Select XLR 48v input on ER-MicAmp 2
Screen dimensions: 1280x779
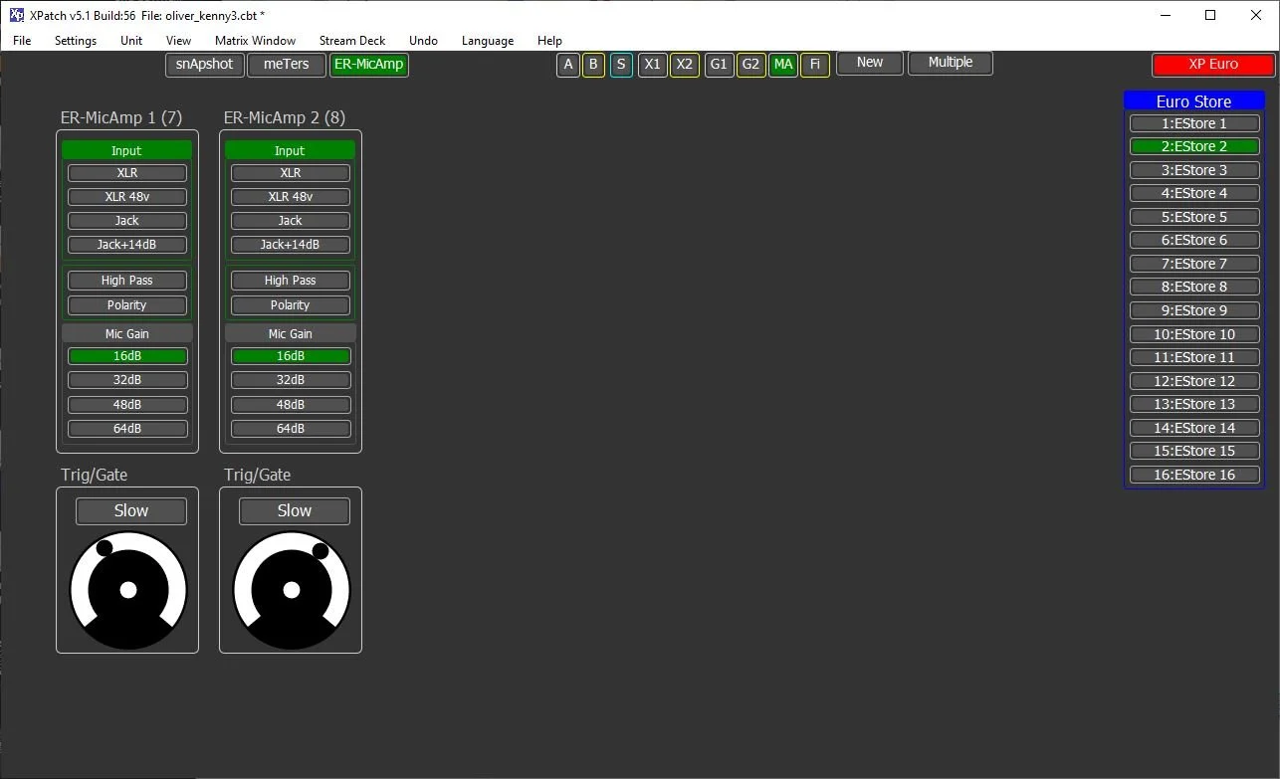pyautogui.click(x=291, y=197)
